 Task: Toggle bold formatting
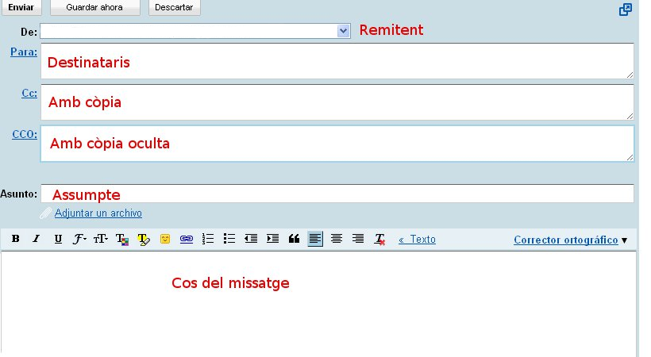click(14, 239)
